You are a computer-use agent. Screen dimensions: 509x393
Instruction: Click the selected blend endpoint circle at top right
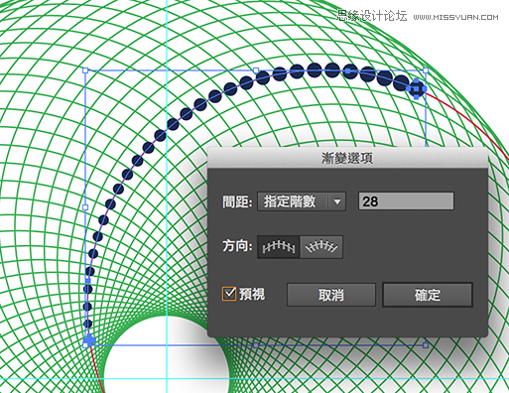pos(417,88)
